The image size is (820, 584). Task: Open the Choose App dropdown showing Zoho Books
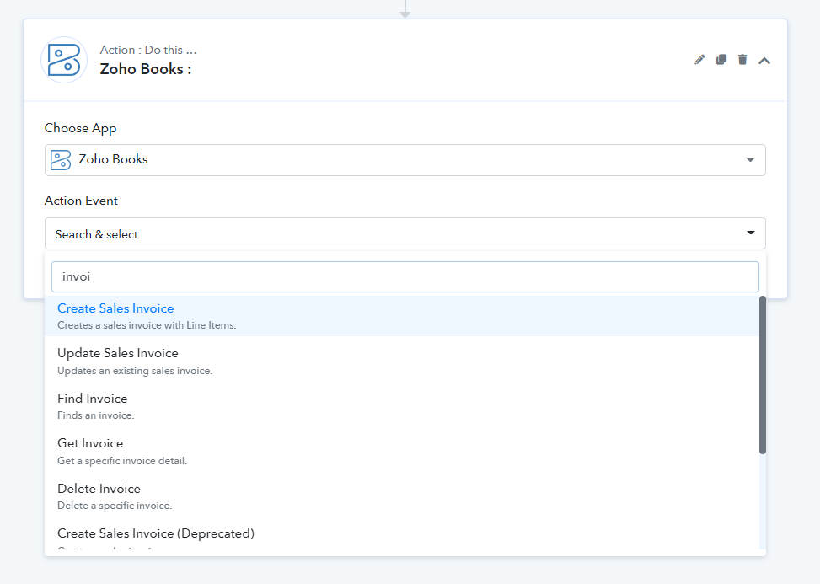pyautogui.click(x=405, y=160)
